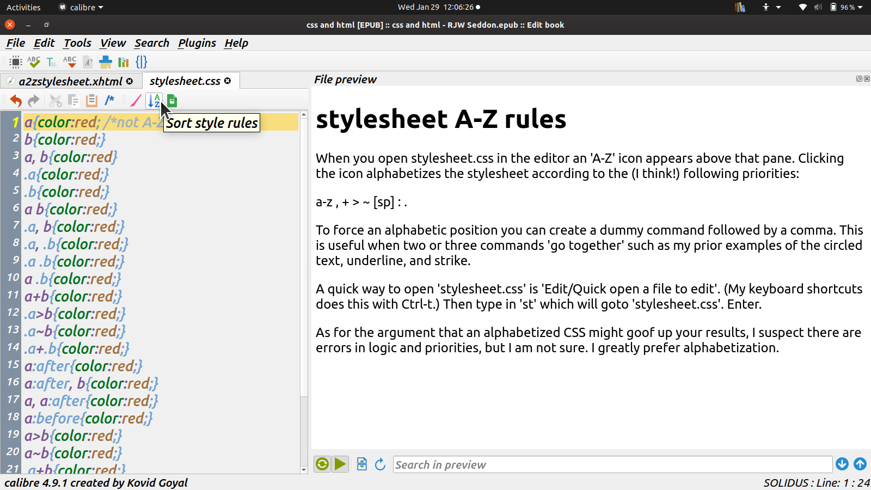Toggle the green play sync preview button
The height and width of the screenshot is (490, 871).
[340, 464]
